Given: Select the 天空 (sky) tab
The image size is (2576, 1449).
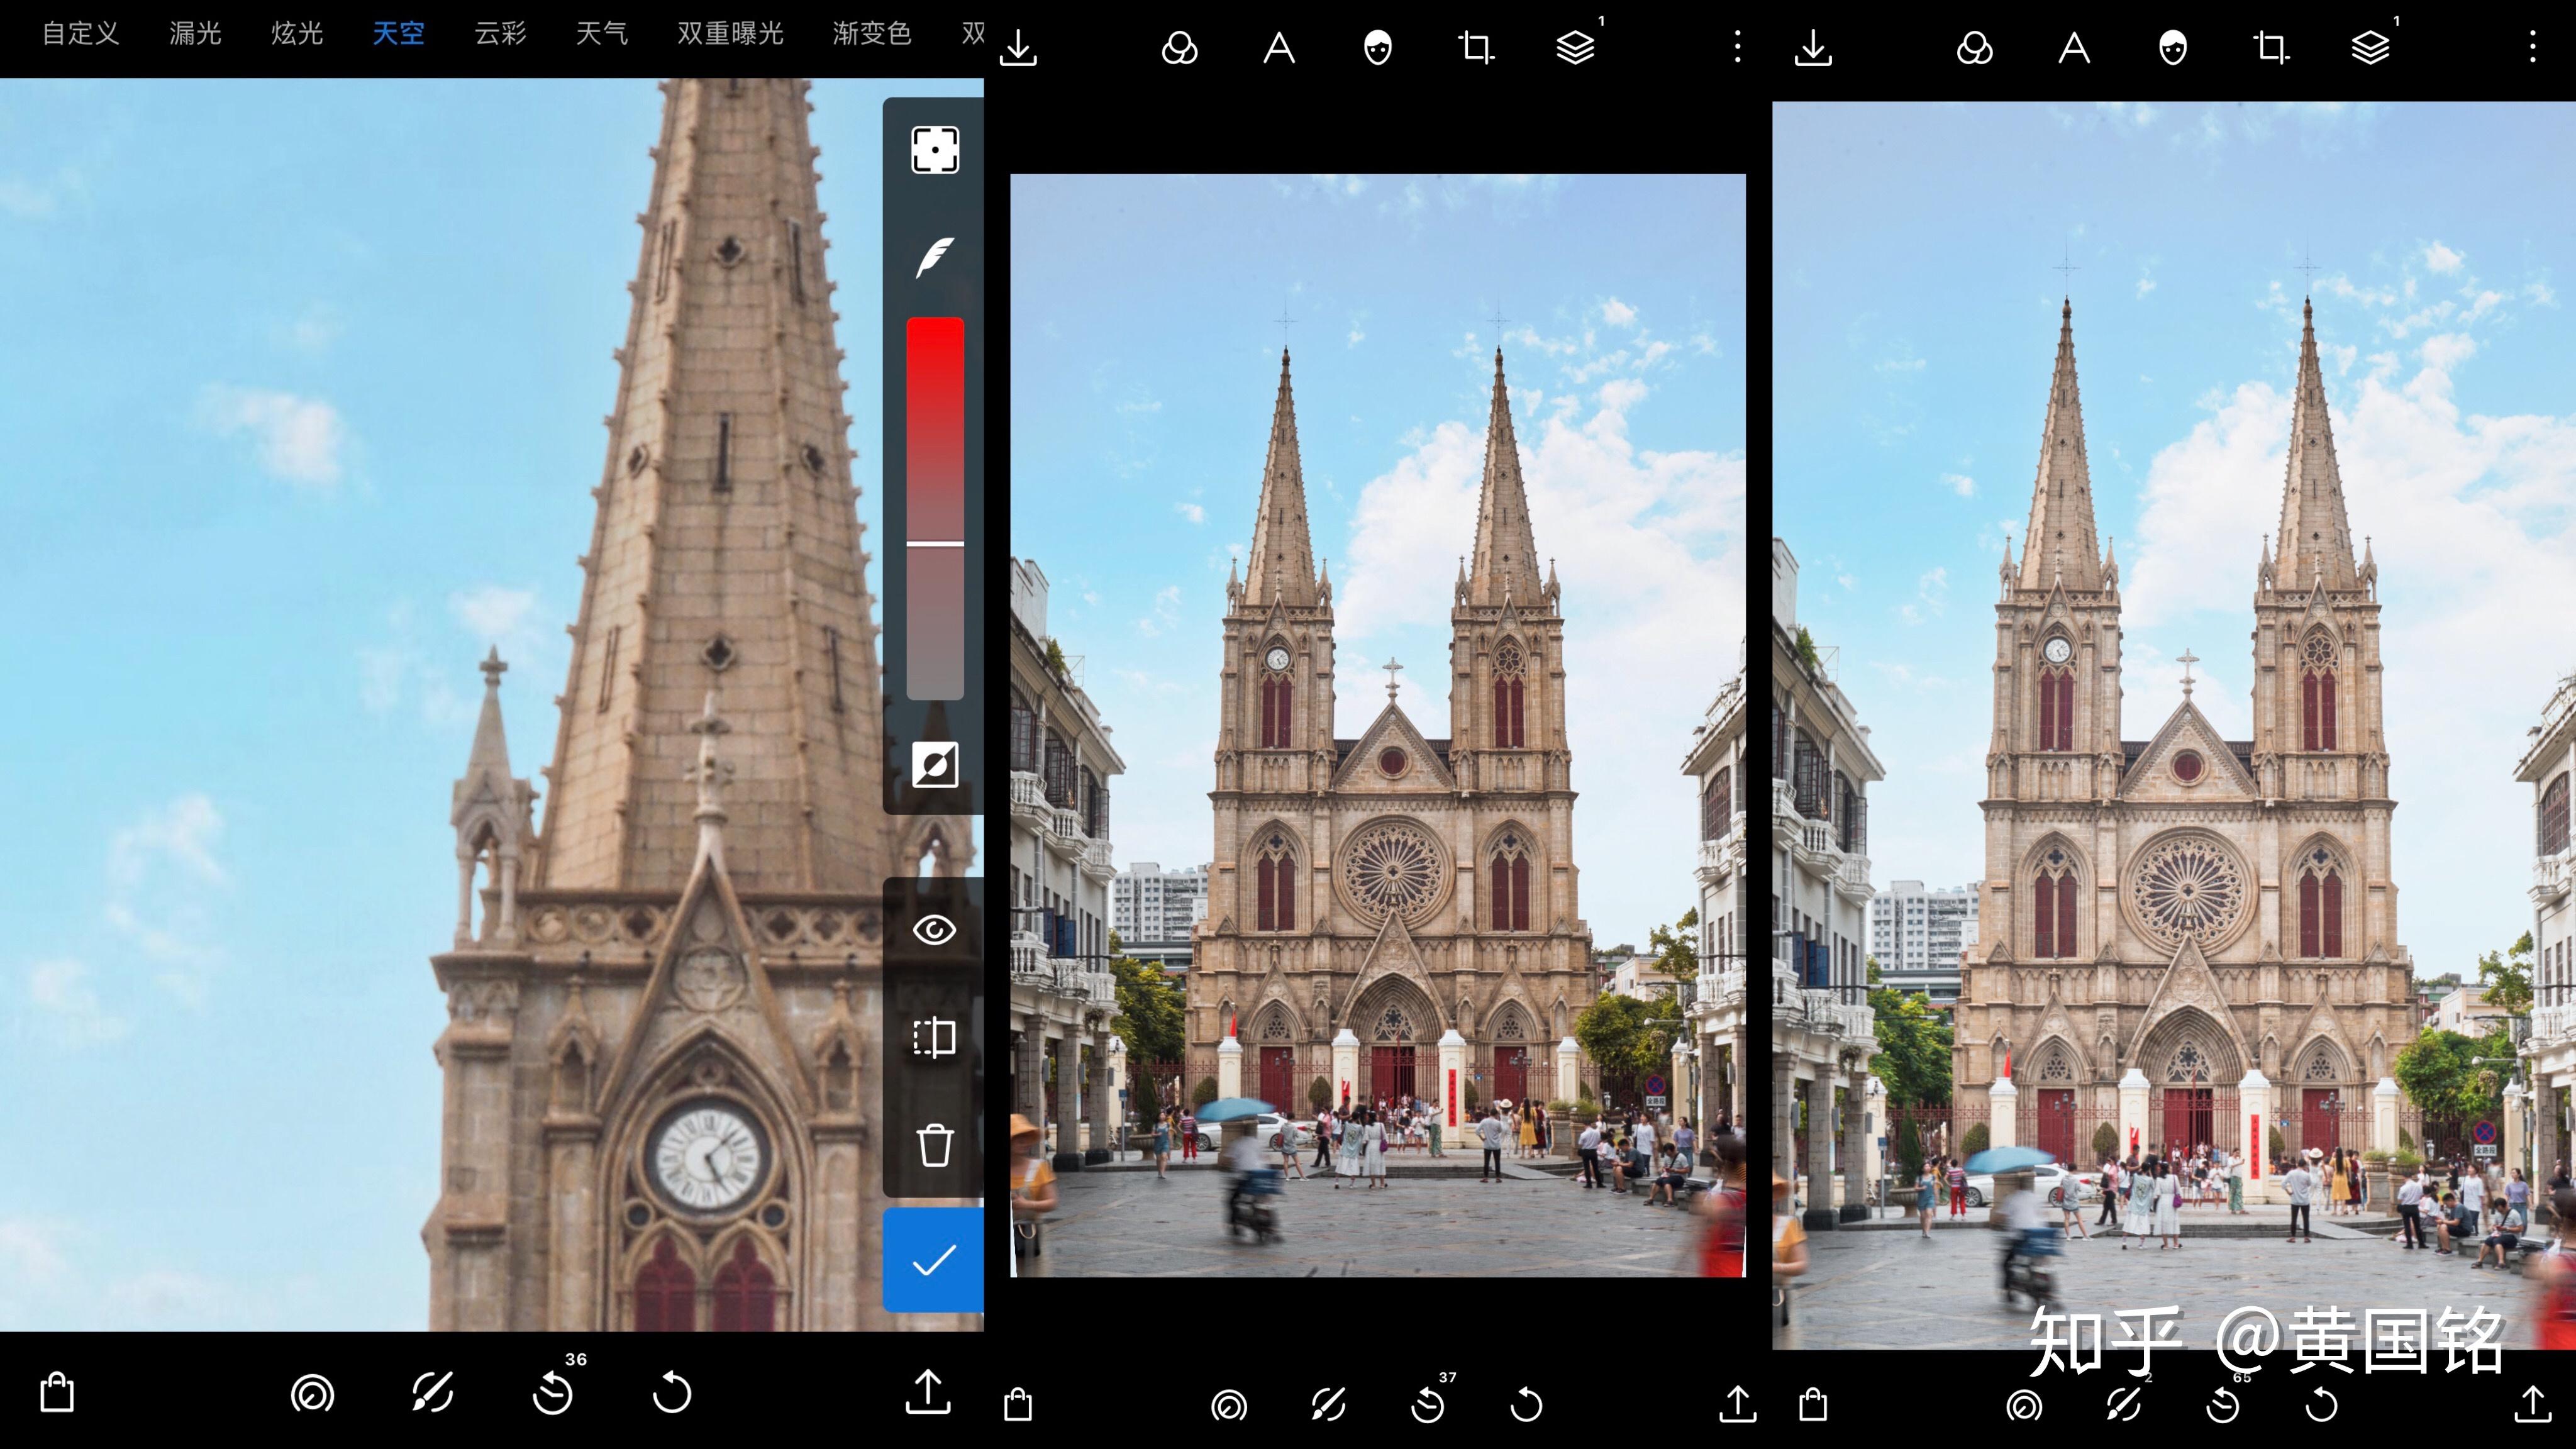Looking at the screenshot, I should (x=398, y=34).
